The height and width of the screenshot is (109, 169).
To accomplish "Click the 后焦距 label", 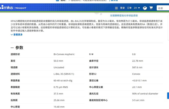I will click(14, 100).
